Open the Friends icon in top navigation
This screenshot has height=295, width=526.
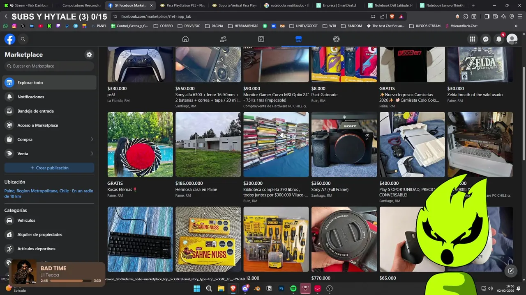click(223, 39)
